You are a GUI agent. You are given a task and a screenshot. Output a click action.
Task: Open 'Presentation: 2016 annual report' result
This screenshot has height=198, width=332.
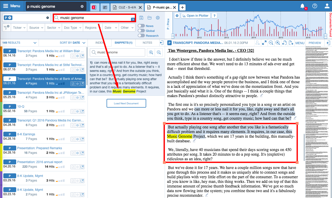pyautogui.click(x=40, y=162)
